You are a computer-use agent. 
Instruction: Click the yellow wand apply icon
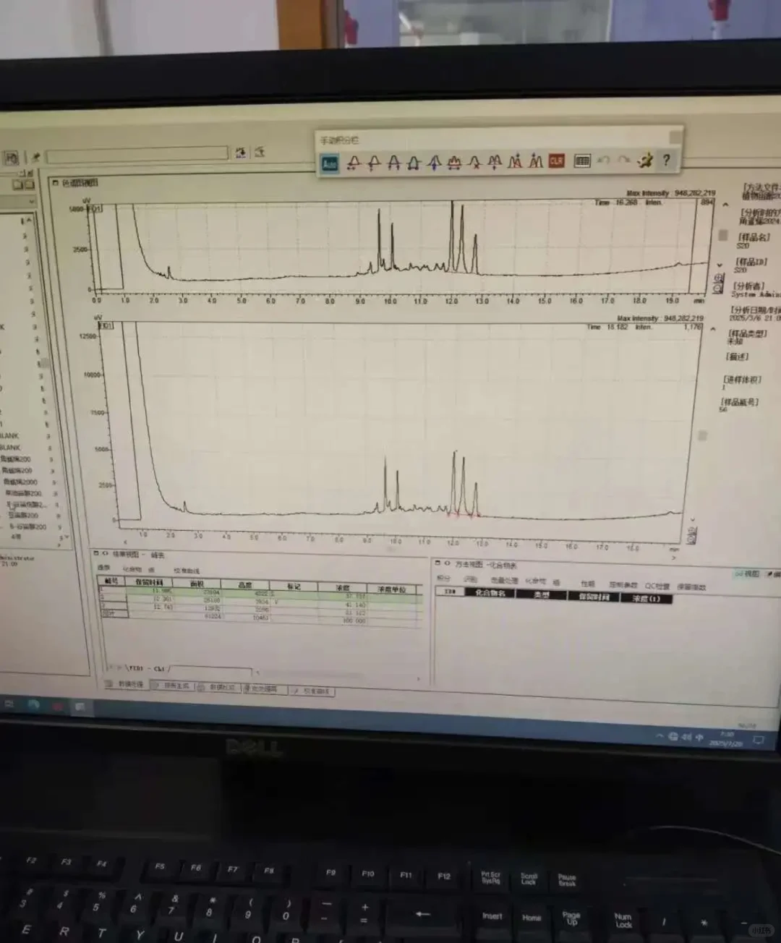[645, 160]
